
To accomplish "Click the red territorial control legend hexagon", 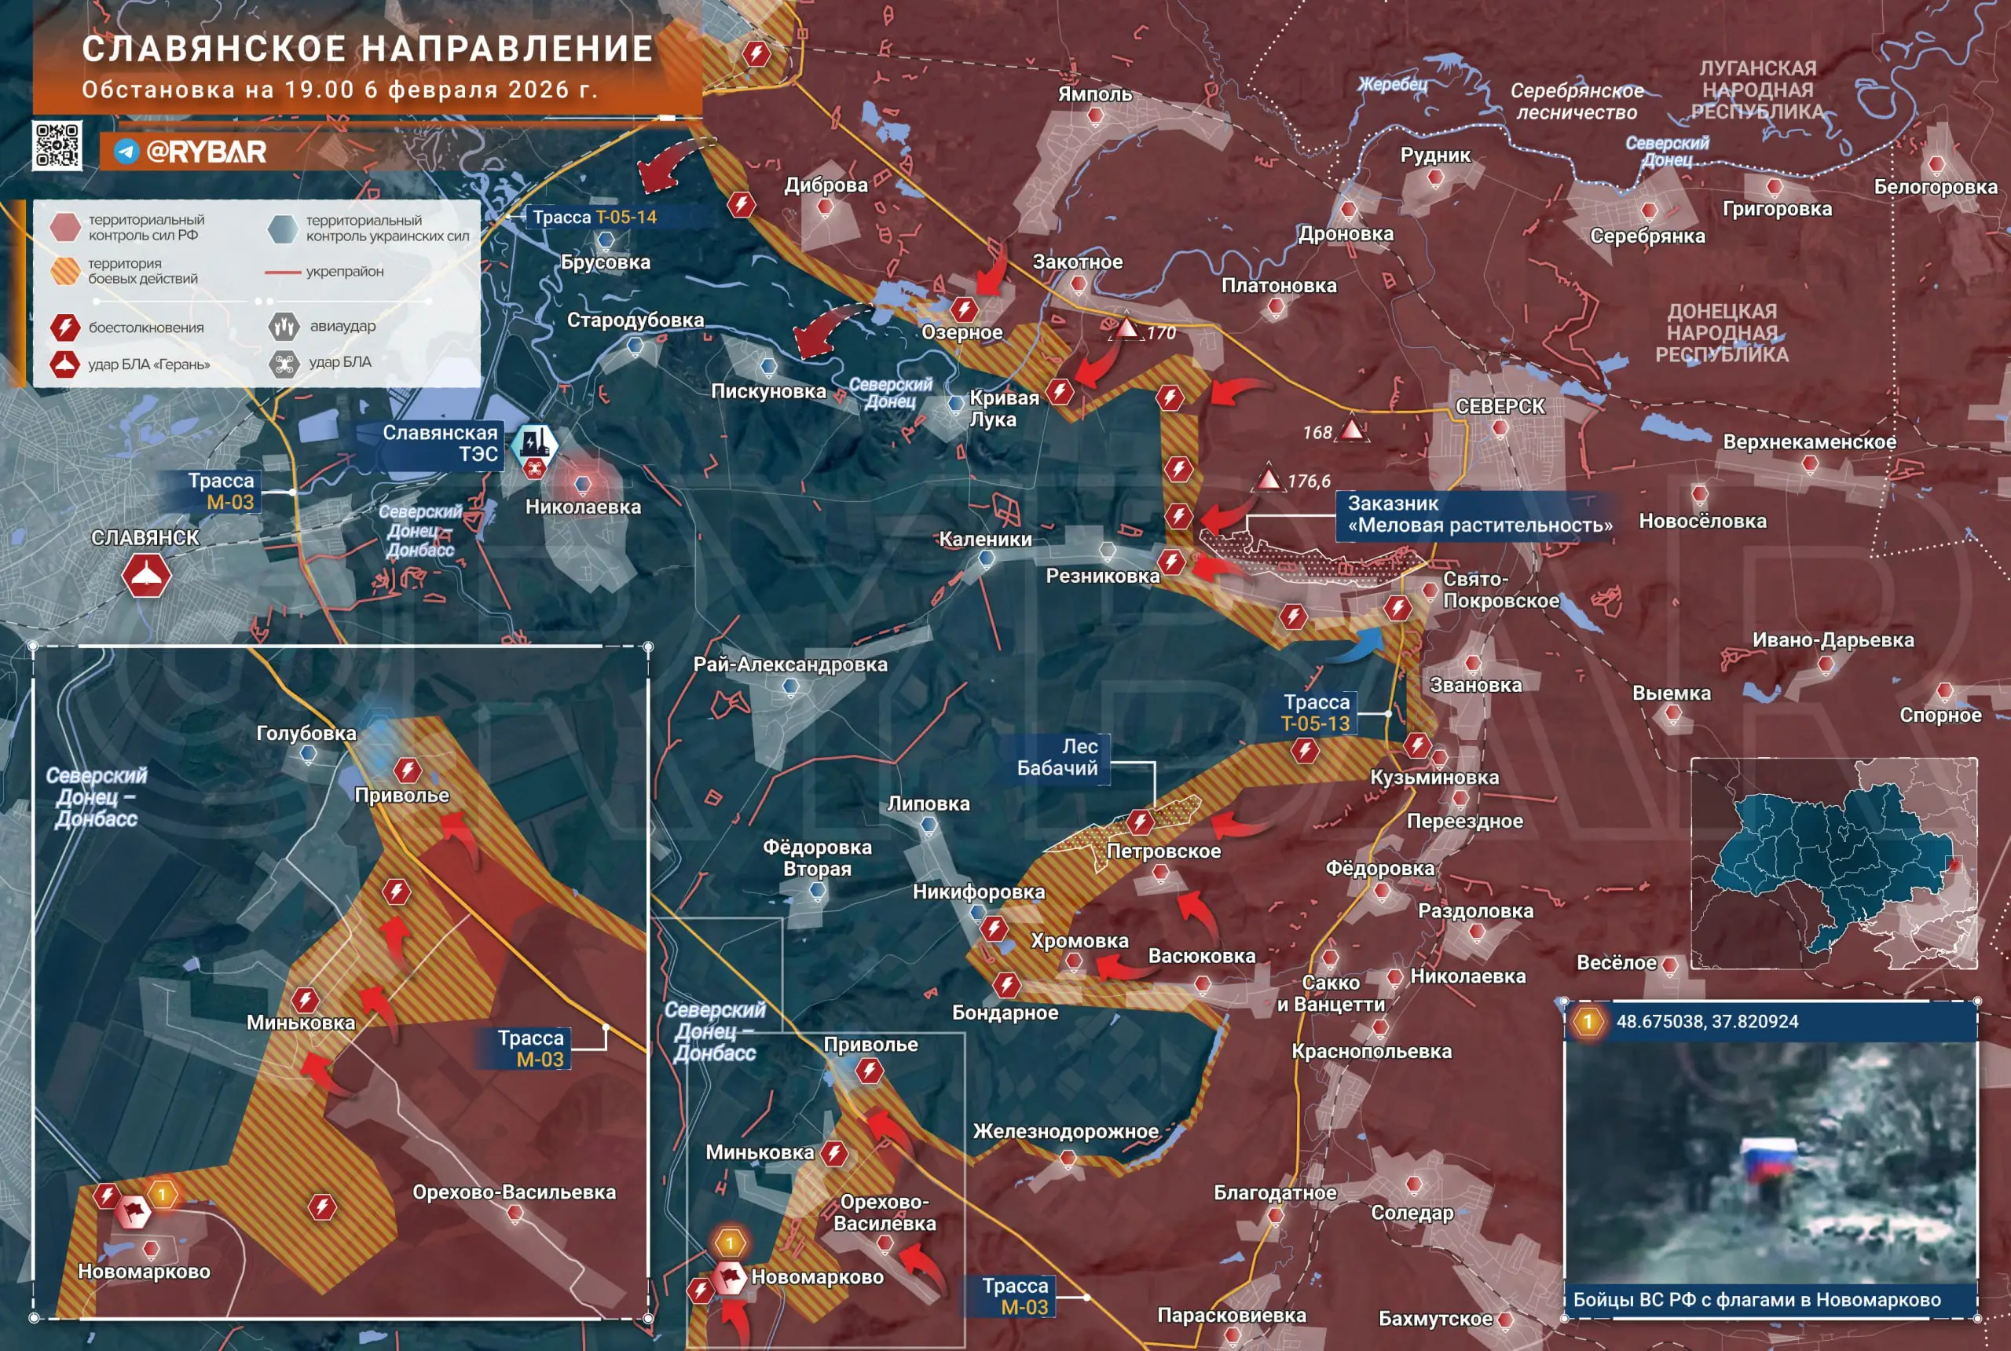I will (65, 226).
